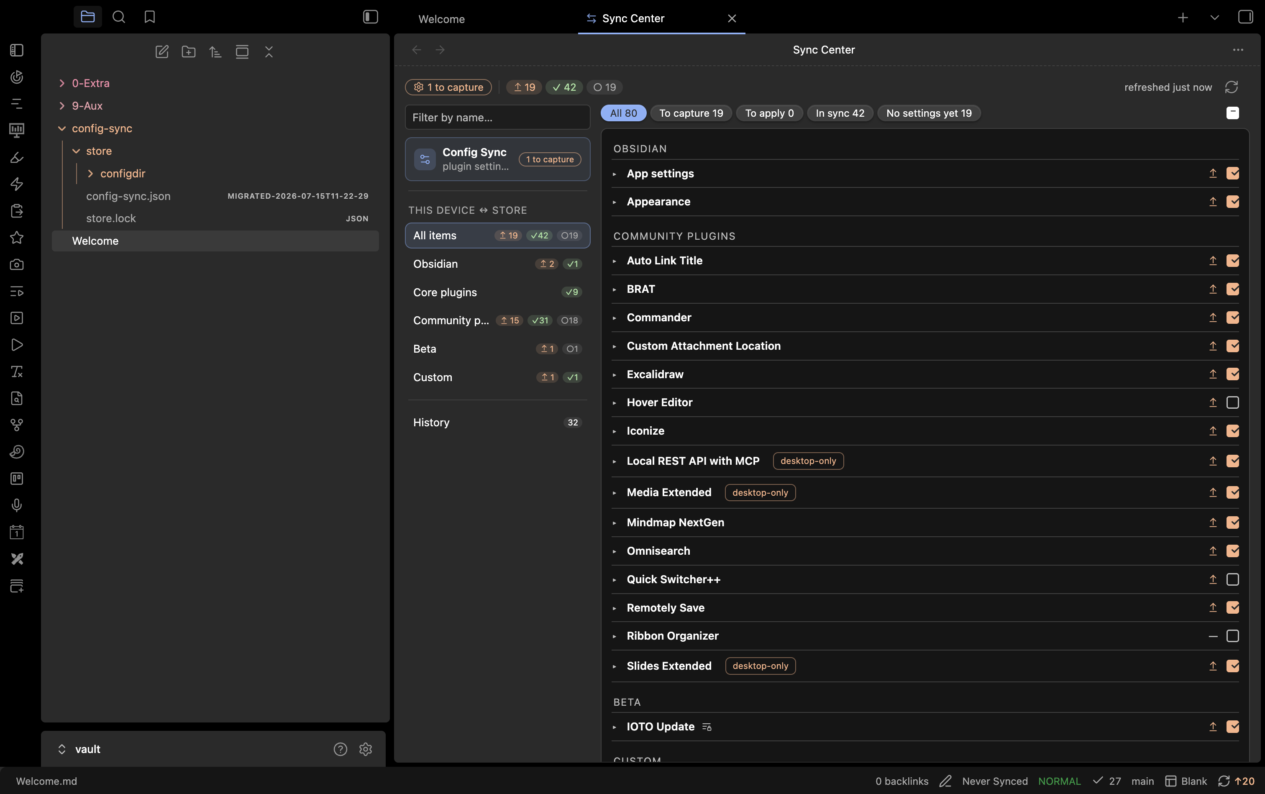The width and height of the screenshot is (1265, 794).
Task: Open more options three-dots in Sync Center
Action: pos(1238,50)
